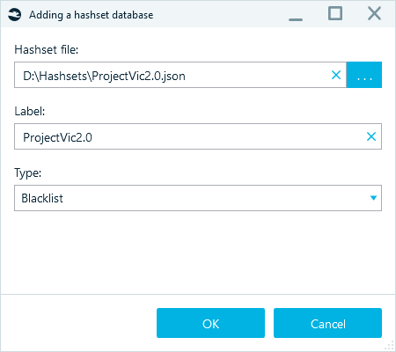
Task: Dismiss dialog with the Cancel button
Action: click(327, 323)
